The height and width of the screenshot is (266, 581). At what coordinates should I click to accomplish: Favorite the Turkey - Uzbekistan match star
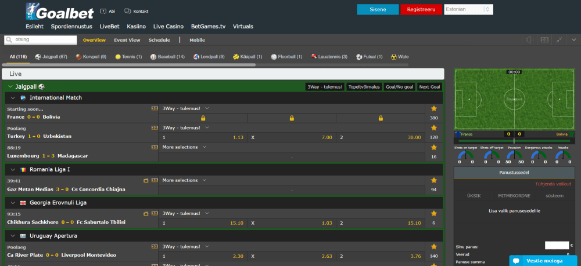[x=434, y=128]
